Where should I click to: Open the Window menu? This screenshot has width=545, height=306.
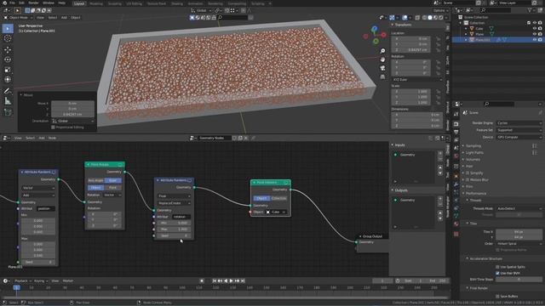point(49,3)
